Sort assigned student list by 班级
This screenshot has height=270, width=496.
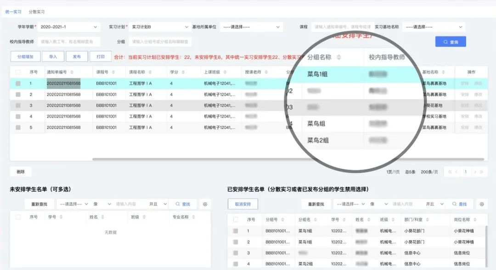(x=393, y=220)
